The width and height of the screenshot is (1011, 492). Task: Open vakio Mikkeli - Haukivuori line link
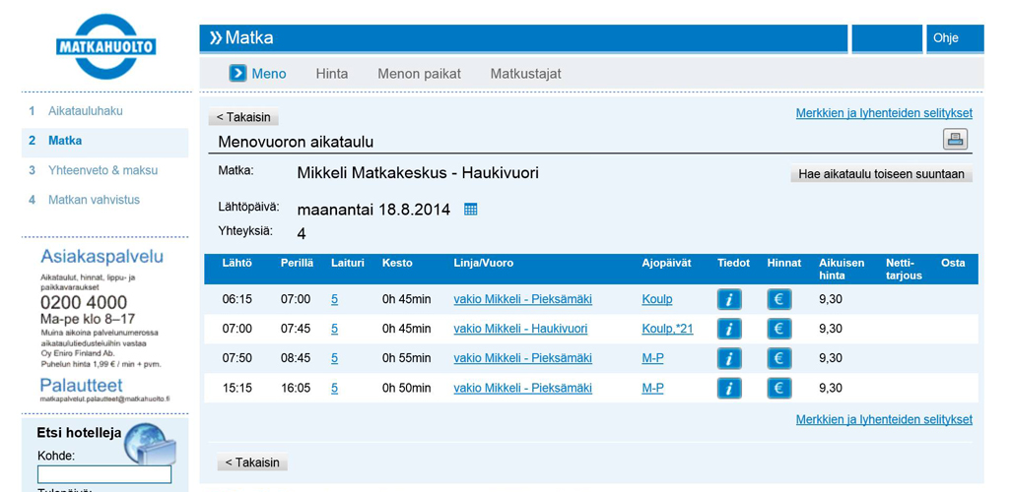pyautogui.click(x=520, y=329)
